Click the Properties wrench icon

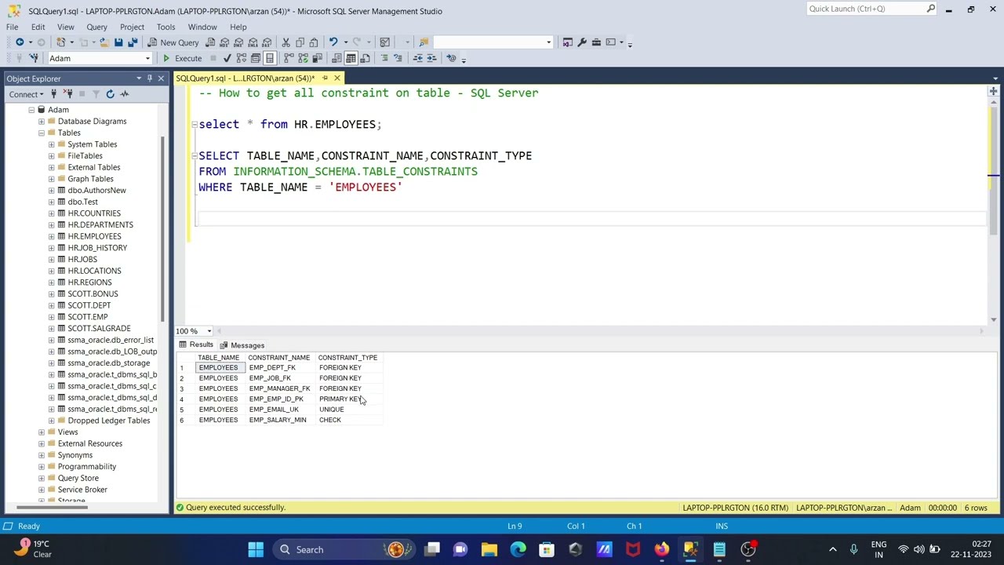pos(582,42)
